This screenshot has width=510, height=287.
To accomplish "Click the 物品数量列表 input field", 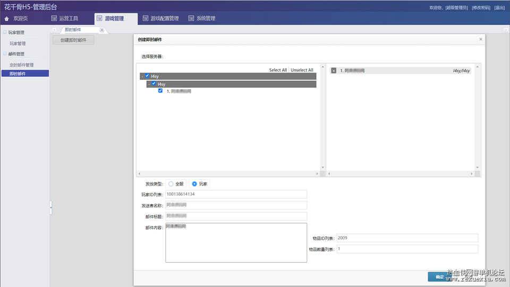I will 407,249.
